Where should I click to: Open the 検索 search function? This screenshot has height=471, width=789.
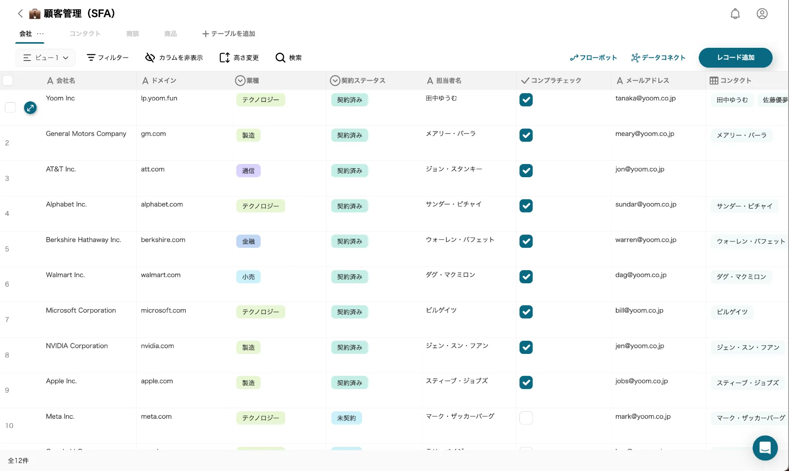[x=288, y=57]
